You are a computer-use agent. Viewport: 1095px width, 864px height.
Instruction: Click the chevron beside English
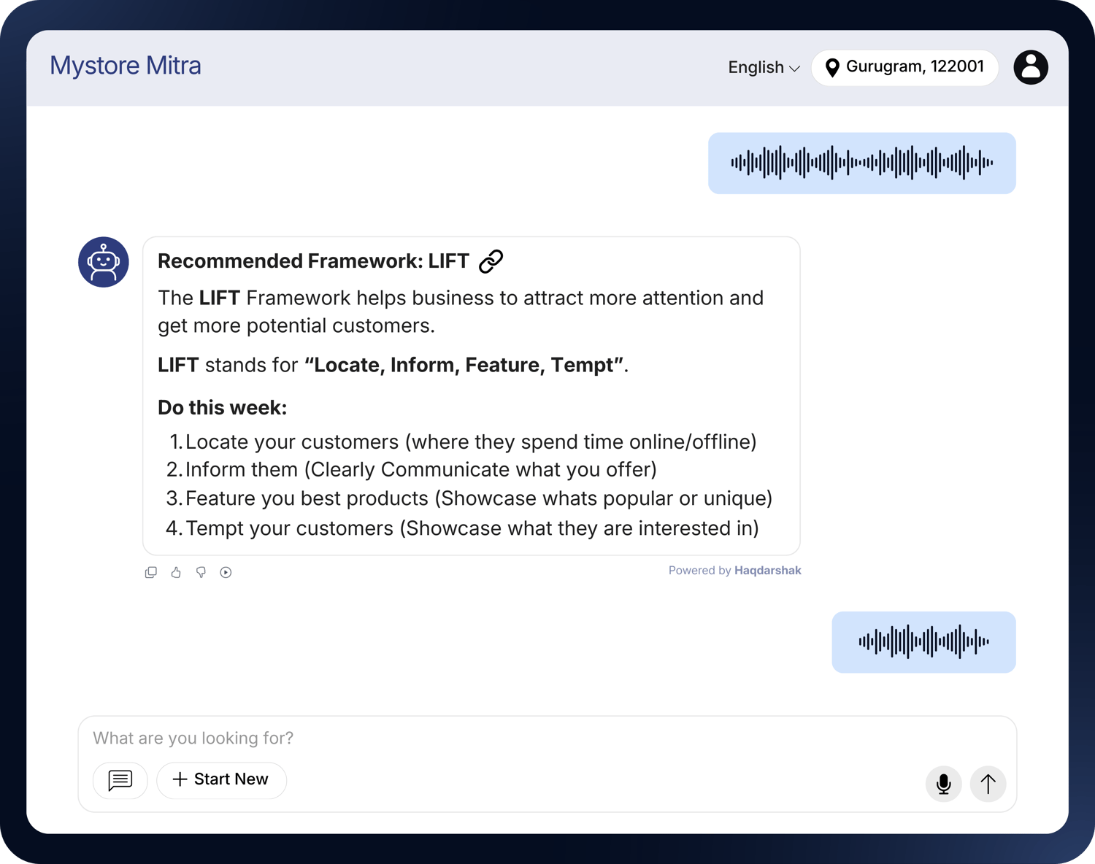click(x=795, y=69)
